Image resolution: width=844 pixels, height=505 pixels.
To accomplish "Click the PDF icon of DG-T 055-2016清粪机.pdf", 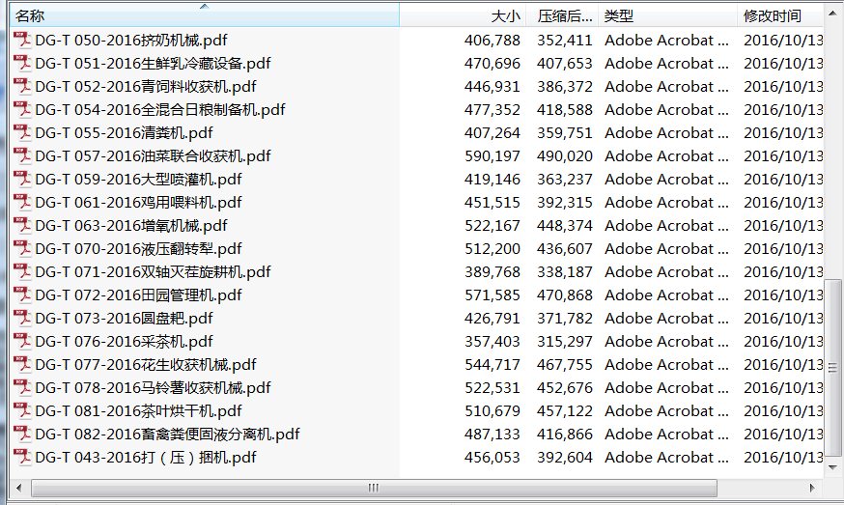I will (22, 132).
